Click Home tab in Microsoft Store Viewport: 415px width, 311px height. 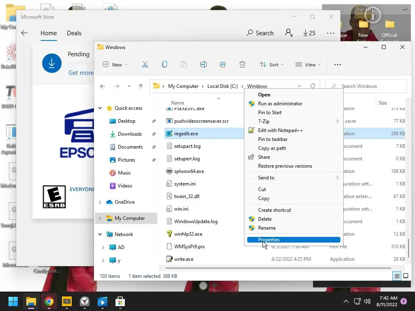[x=49, y=33]
